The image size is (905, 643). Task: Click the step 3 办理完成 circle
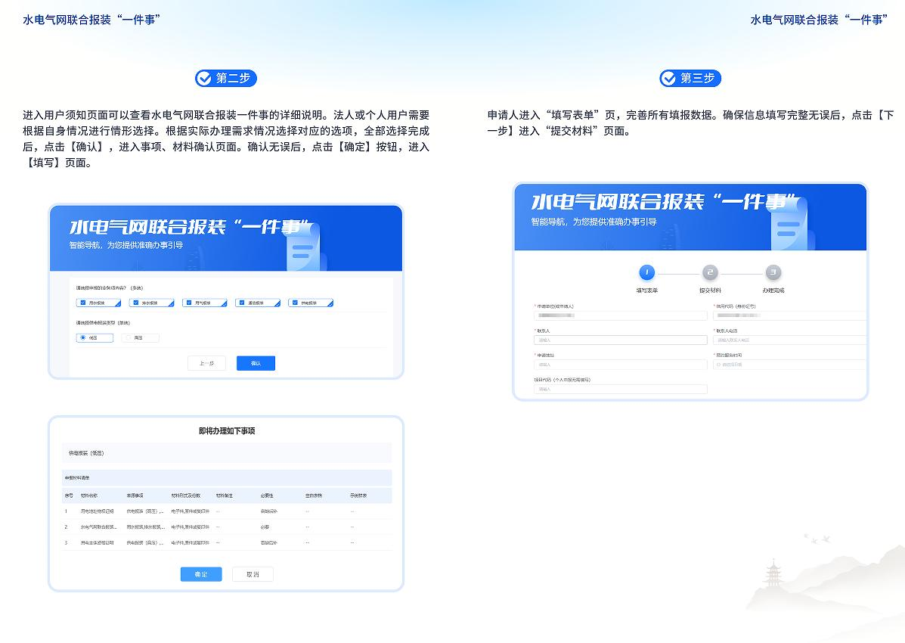coord(773,272)
